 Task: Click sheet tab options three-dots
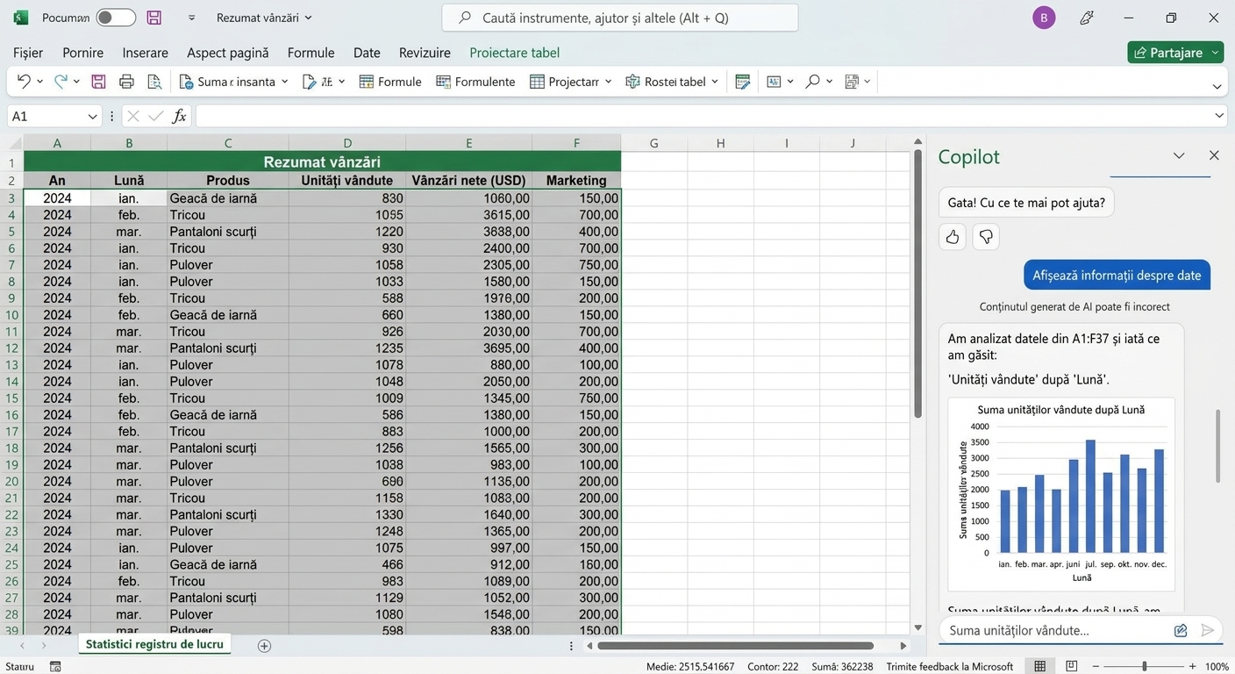click(x=571, y=646)
